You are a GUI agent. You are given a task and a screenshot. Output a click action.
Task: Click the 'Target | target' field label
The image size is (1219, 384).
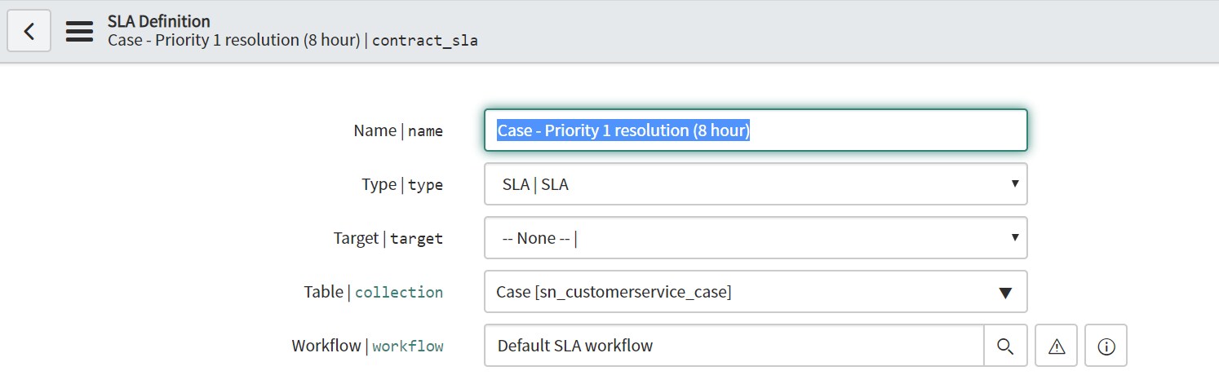pos(388,238)
